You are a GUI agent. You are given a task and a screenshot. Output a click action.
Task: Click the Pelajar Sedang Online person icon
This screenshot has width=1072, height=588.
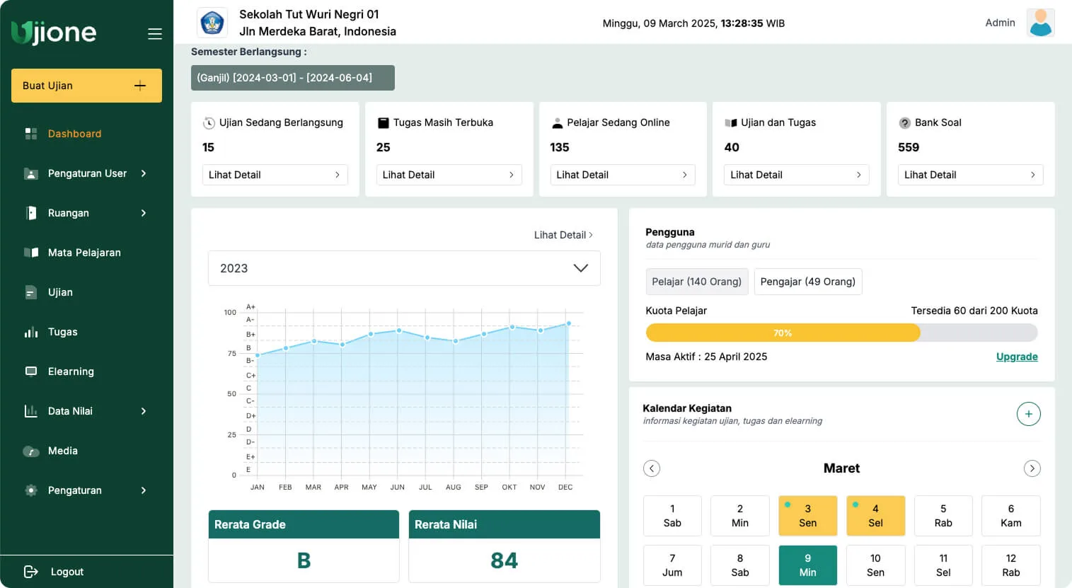[557, 123]
